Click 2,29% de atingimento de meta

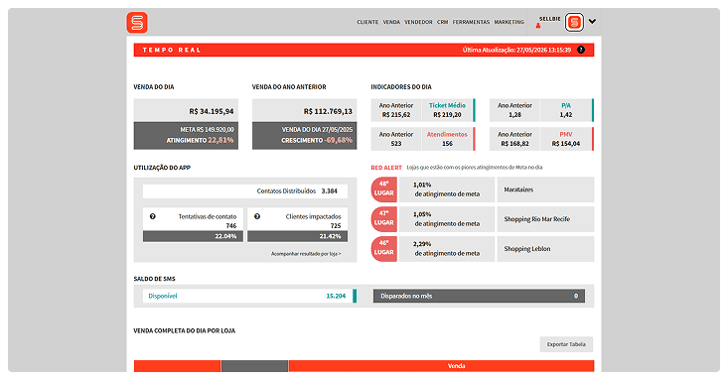click(447, 249)
